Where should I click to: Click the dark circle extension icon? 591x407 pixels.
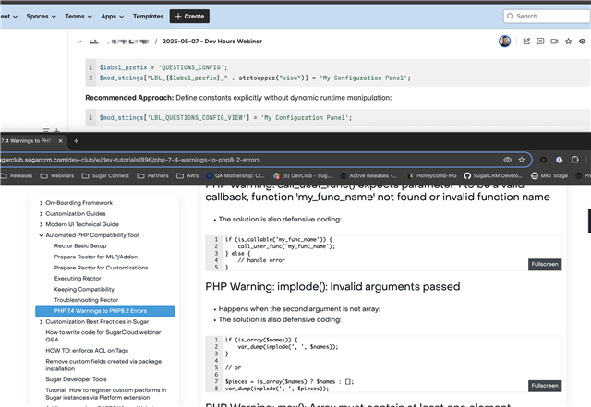click(x=543, y=160)
